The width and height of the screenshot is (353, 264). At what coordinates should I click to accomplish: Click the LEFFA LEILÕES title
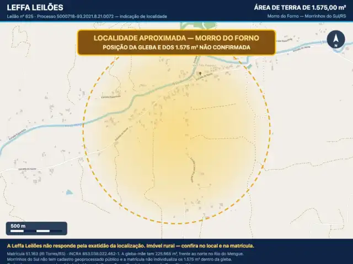(35, 8)
